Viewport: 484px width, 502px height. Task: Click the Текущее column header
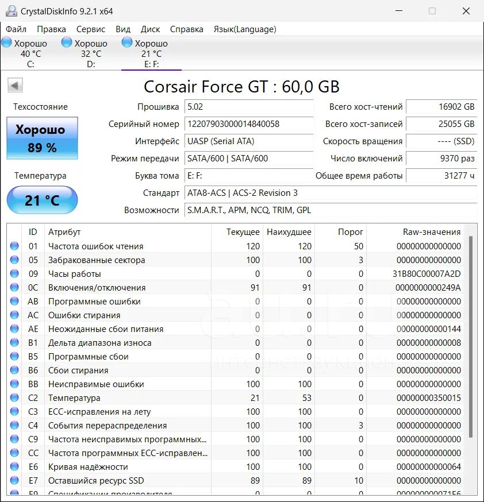click(x=237, y=232)
